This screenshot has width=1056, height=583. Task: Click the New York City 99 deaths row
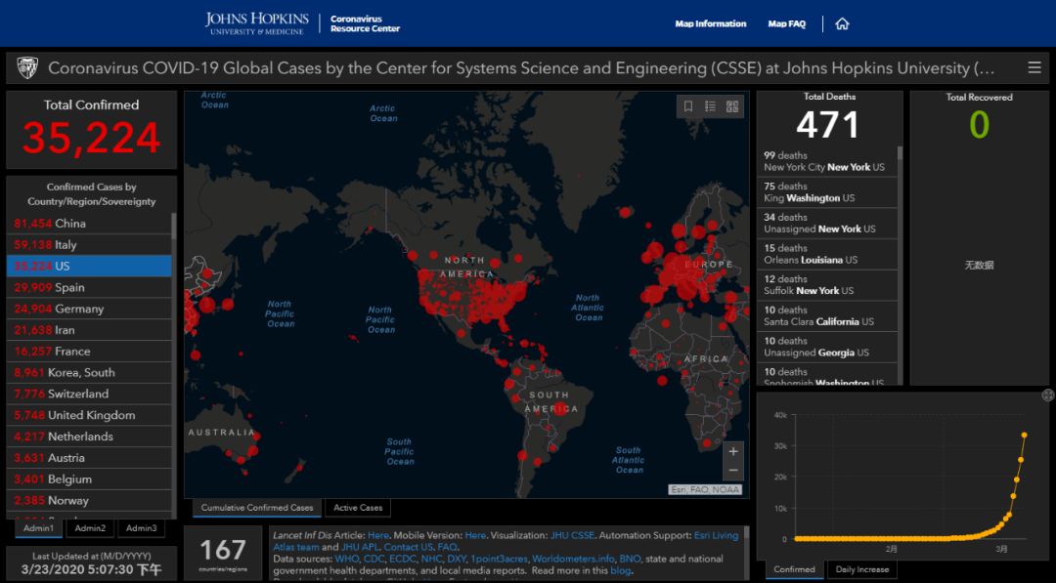(x=827, y=161)
